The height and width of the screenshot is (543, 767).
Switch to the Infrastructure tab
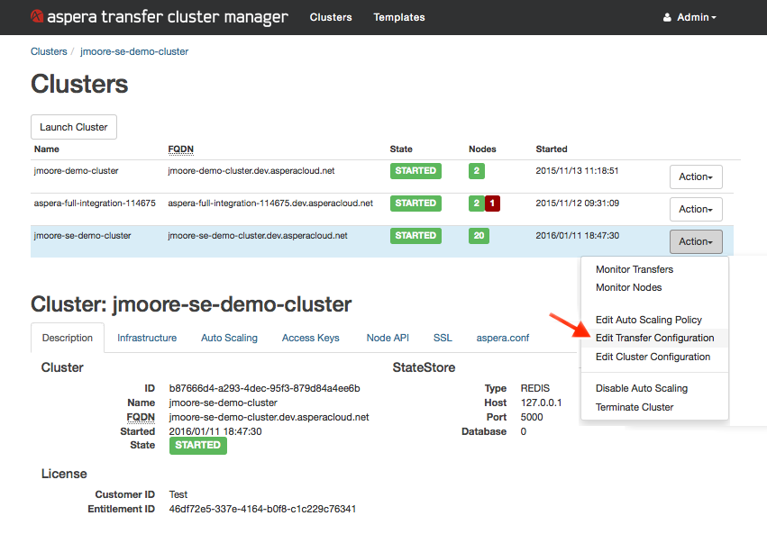pos(147,338)
